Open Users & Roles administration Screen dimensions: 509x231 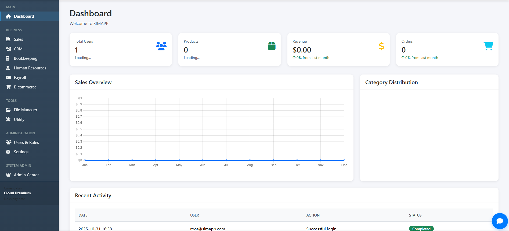tap(26, 143)
